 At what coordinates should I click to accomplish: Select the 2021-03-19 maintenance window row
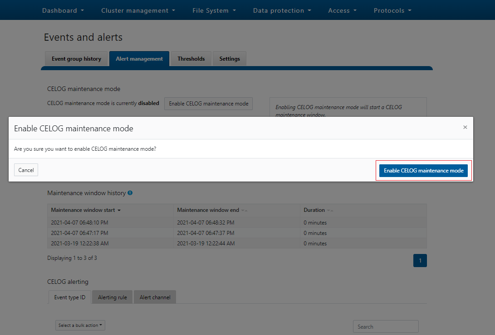(x=181, y=243)
